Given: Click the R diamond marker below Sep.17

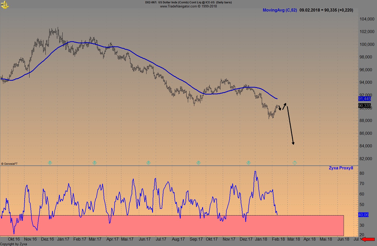Looking at the screenshot, I should tap(198, 162).
